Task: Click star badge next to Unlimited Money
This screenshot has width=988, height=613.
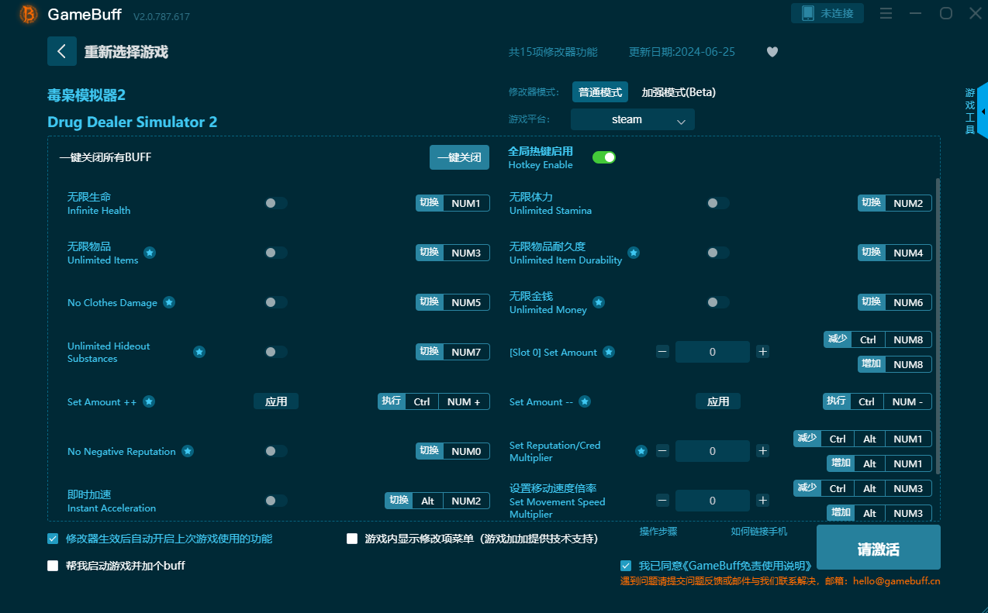Action: click(599, 302)
